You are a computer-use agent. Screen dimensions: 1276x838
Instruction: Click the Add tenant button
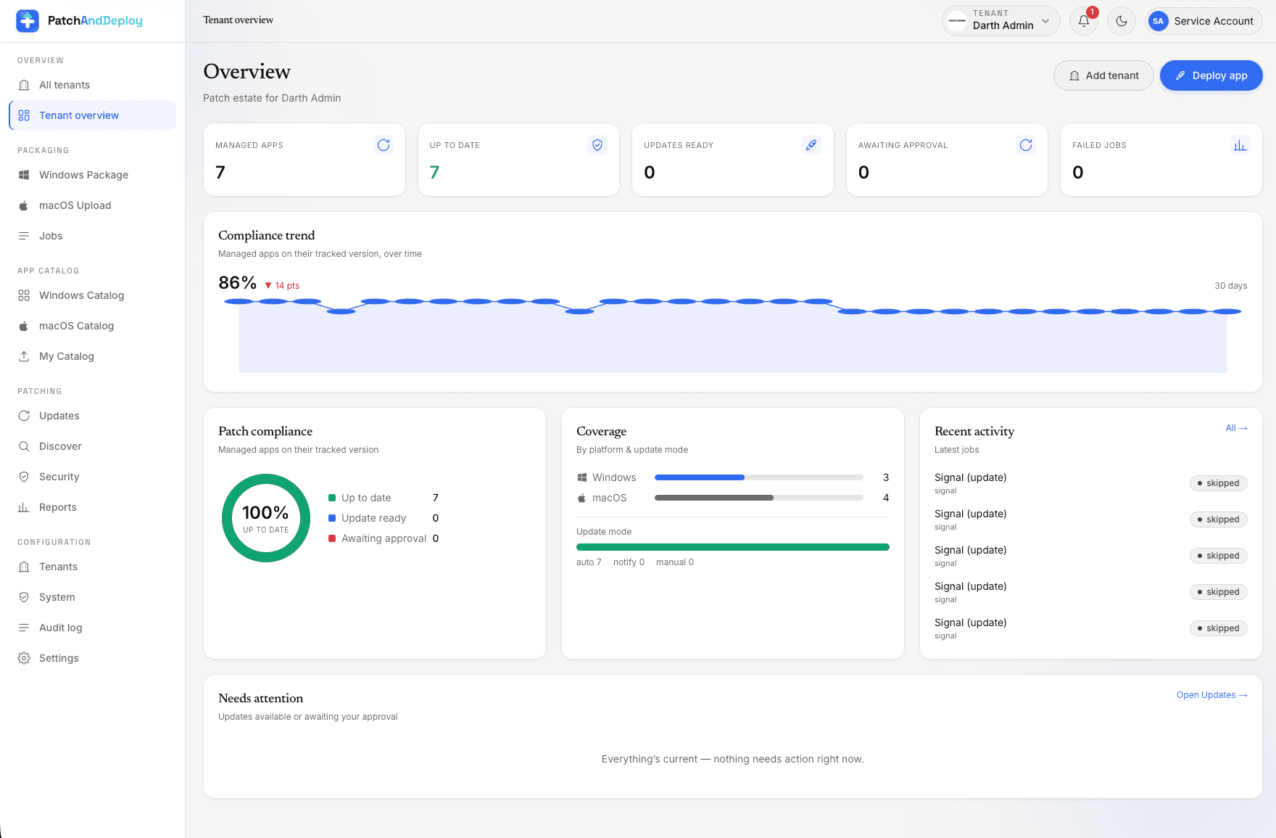pyautogui.click(x=1103, y=75)
